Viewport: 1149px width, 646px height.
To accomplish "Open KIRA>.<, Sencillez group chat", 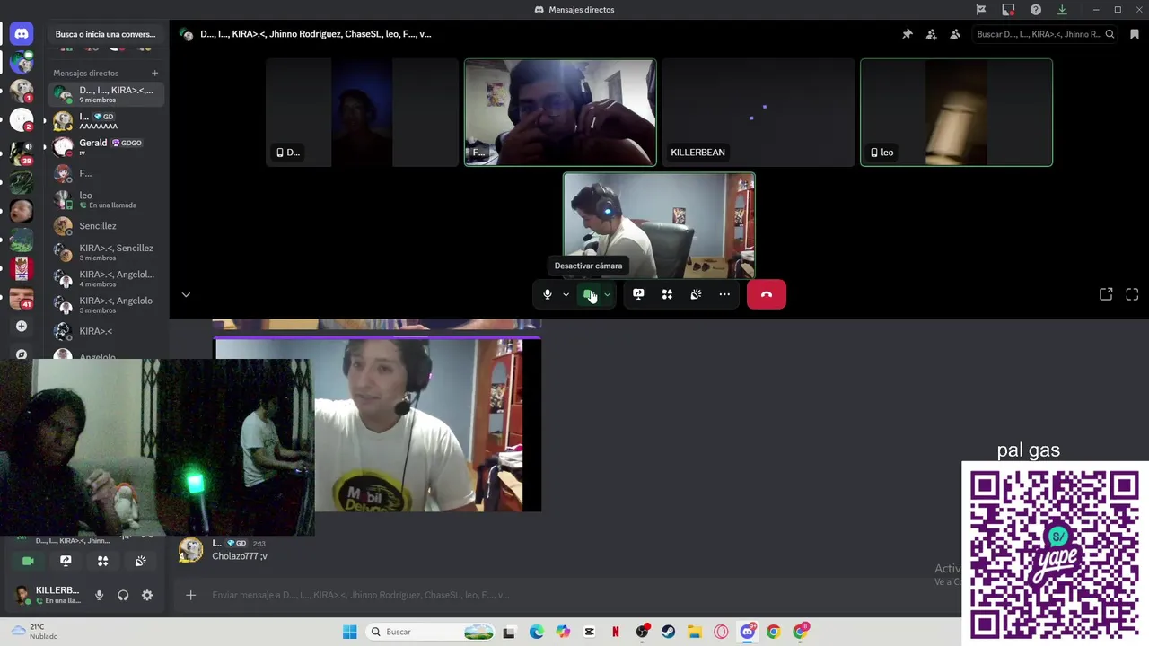I will (x=107, y=252).
